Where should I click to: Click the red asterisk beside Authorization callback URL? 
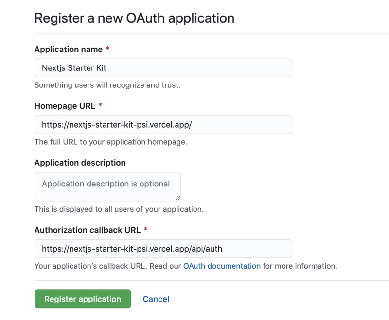click(x=145, y=229)
